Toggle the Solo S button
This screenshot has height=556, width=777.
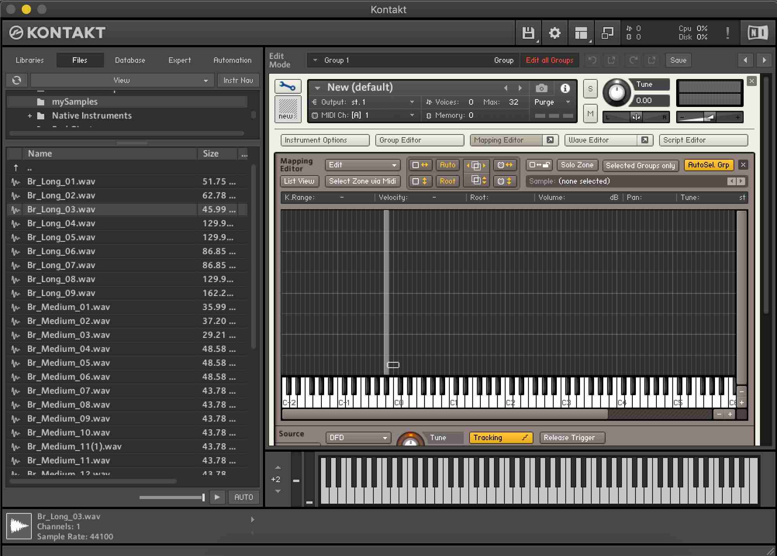point(590,89)
